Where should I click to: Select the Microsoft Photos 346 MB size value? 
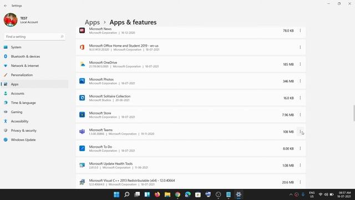[288, 81]
